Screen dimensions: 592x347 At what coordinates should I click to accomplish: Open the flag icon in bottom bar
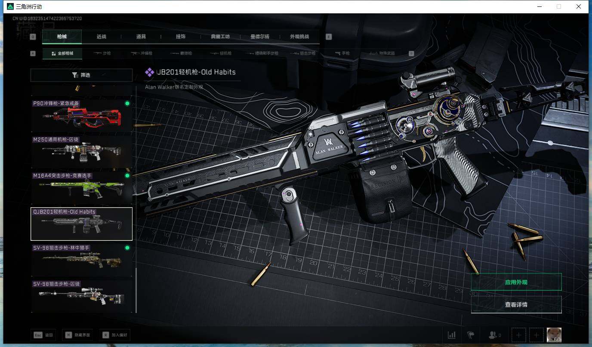(x=471, y=335)
